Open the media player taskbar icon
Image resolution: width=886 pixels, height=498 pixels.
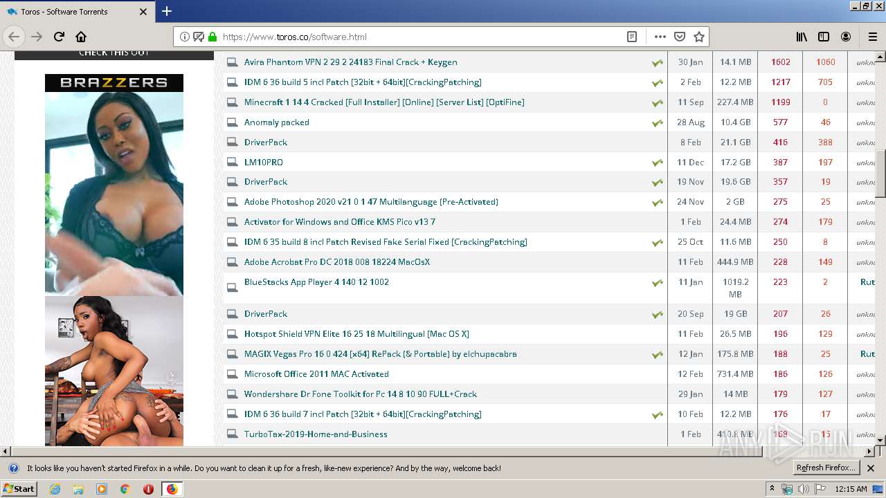click(x=102, y=489)
